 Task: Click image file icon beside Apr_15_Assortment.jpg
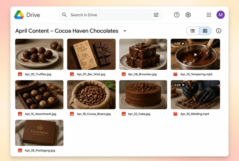(20, 114)
